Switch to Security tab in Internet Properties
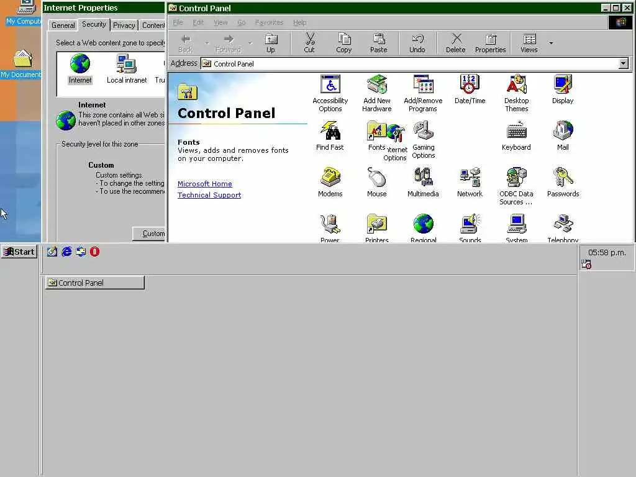This screenshot has width=636, height=477. [94, 24]
